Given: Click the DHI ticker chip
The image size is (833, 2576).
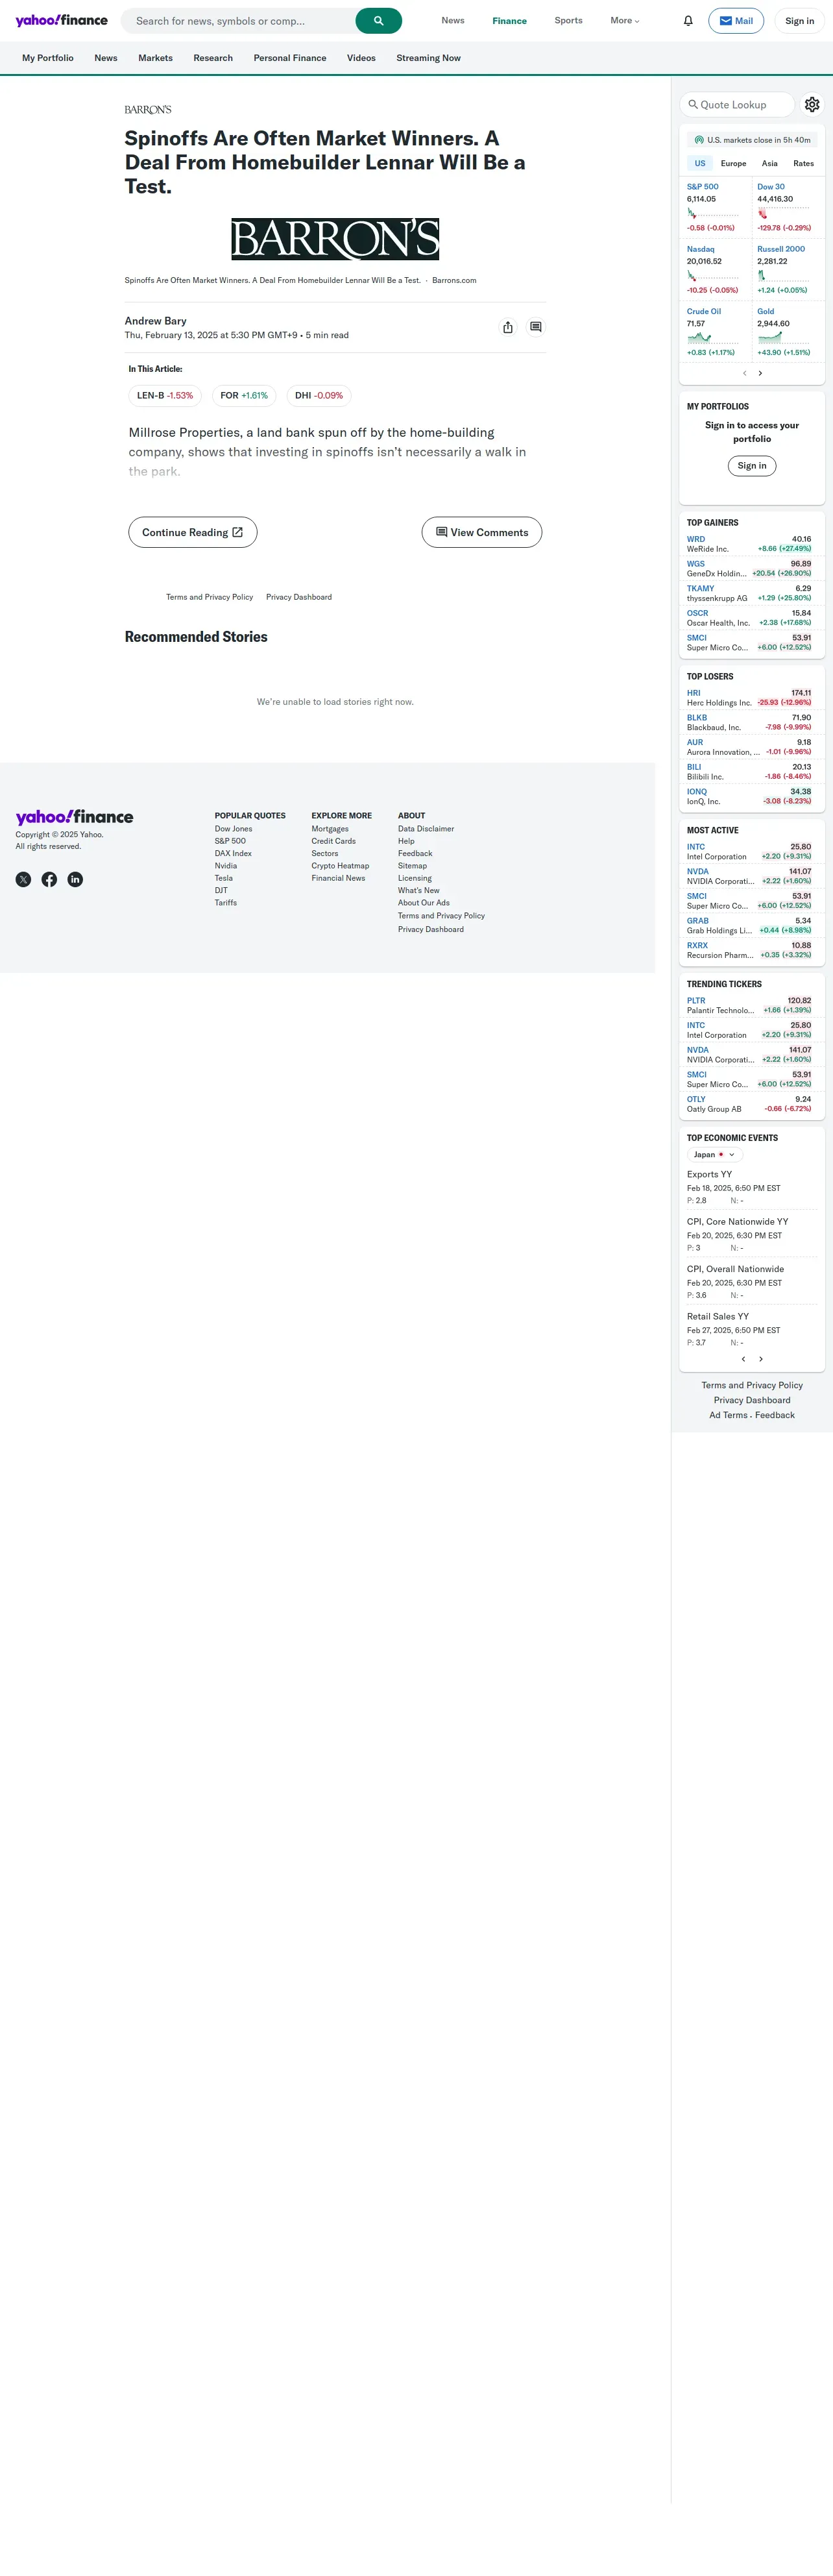Looking at the screenshot, I should [x=319, y=396].
